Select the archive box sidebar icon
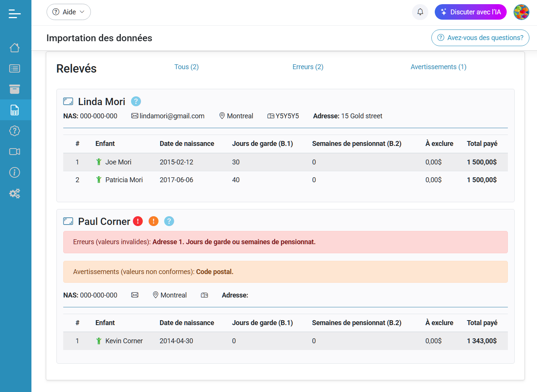This screenshot has height=392, width=537. pyautogui.click(x=14, y=89)
